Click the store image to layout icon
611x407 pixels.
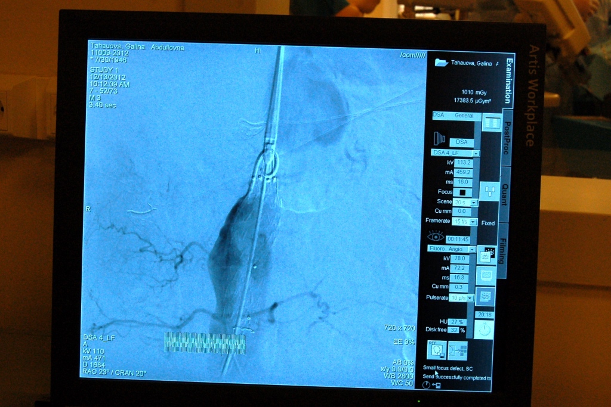coord(458,350)
